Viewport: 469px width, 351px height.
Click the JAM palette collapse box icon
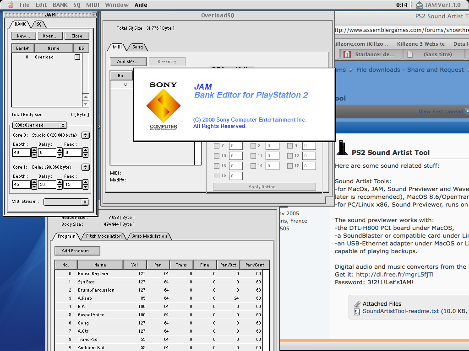click(x=94, y=15)
